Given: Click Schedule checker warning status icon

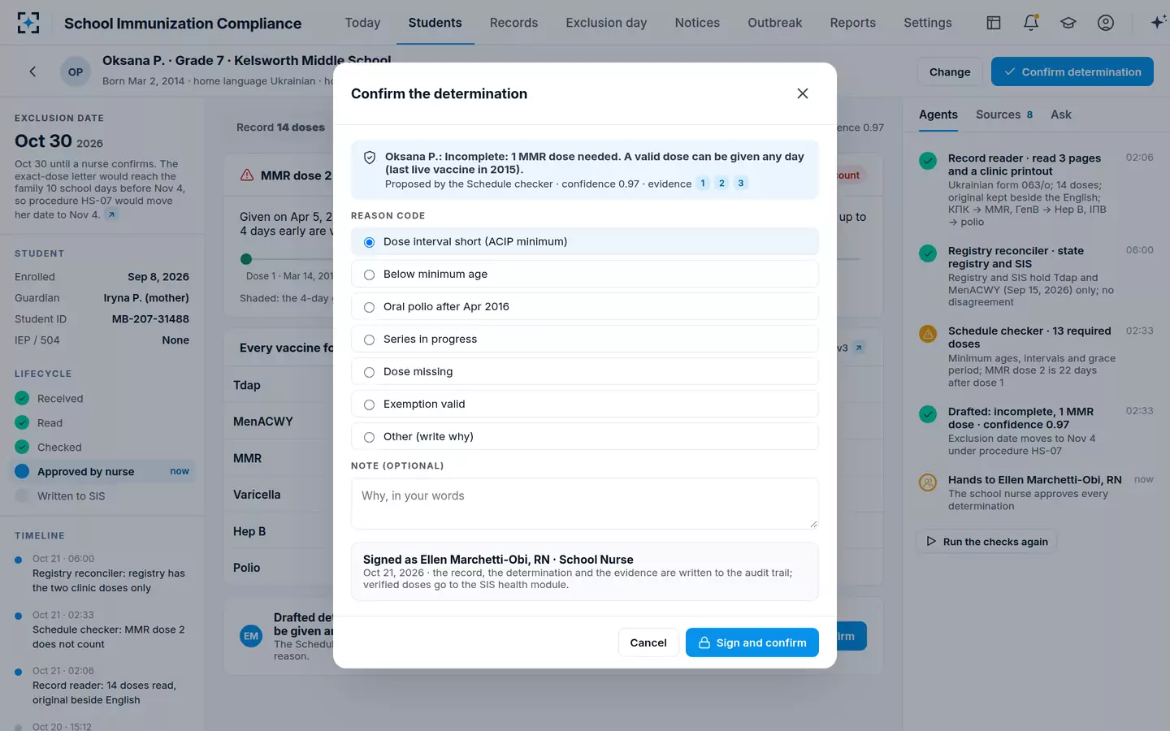Looking at the screenshot, I should pos(928,333).
